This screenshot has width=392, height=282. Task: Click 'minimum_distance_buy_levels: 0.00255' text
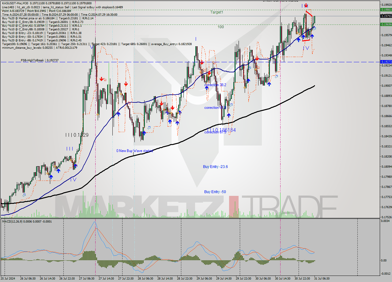pos(27,48)
